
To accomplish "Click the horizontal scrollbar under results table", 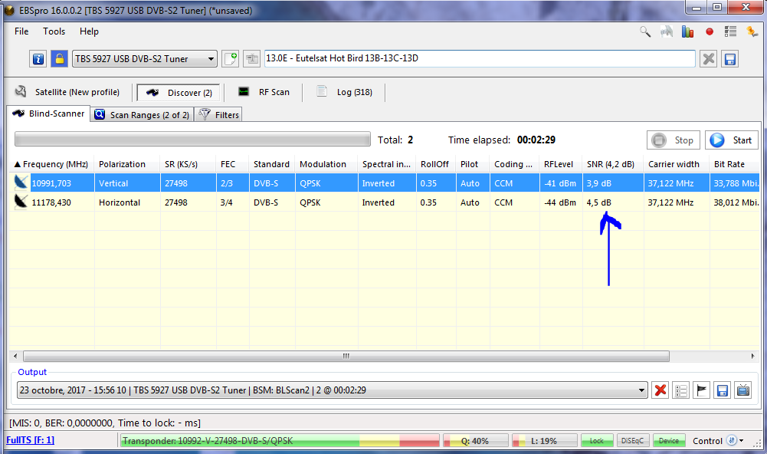I will point(345,356).
